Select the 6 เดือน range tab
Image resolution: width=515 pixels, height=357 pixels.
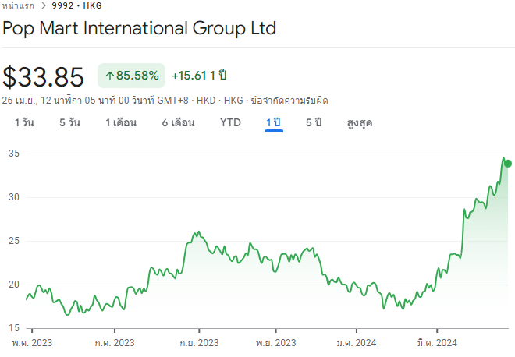tap(179, 122)
